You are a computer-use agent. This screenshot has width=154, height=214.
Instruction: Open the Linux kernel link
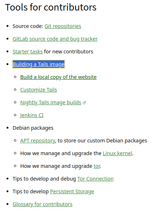118,153
